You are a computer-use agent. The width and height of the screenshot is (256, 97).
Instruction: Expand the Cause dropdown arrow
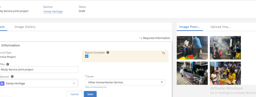[x=162, y=82]
